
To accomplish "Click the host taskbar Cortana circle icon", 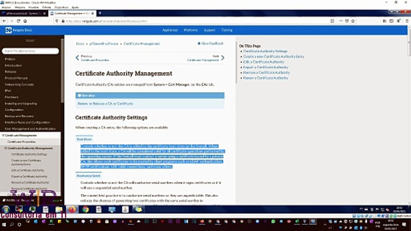I will pos(20,225).
